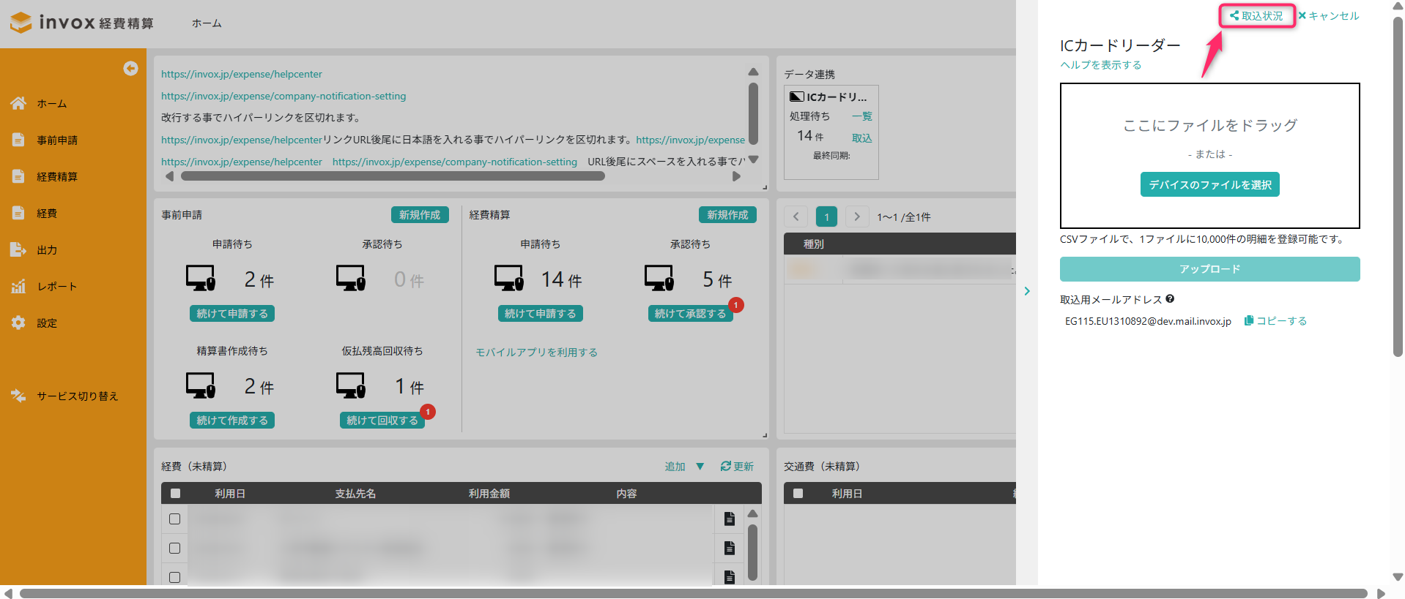This screenshot has width=1405, height=599.
Task: Click the デバイスのファイルを選択 button
Action: point(1209,185)
